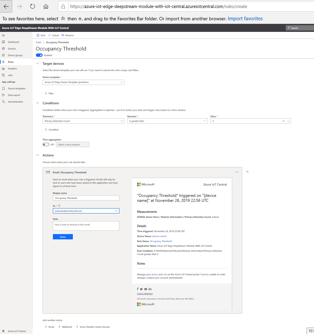Open Devices in the sidebar

(x=12, y=48)
